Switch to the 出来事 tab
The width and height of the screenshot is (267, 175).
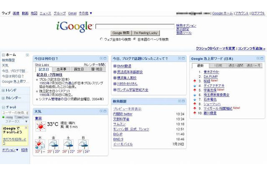pos(61,69)
